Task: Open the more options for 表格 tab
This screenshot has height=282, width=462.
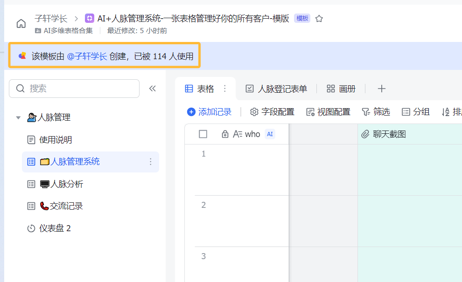Action: (224, 89)
